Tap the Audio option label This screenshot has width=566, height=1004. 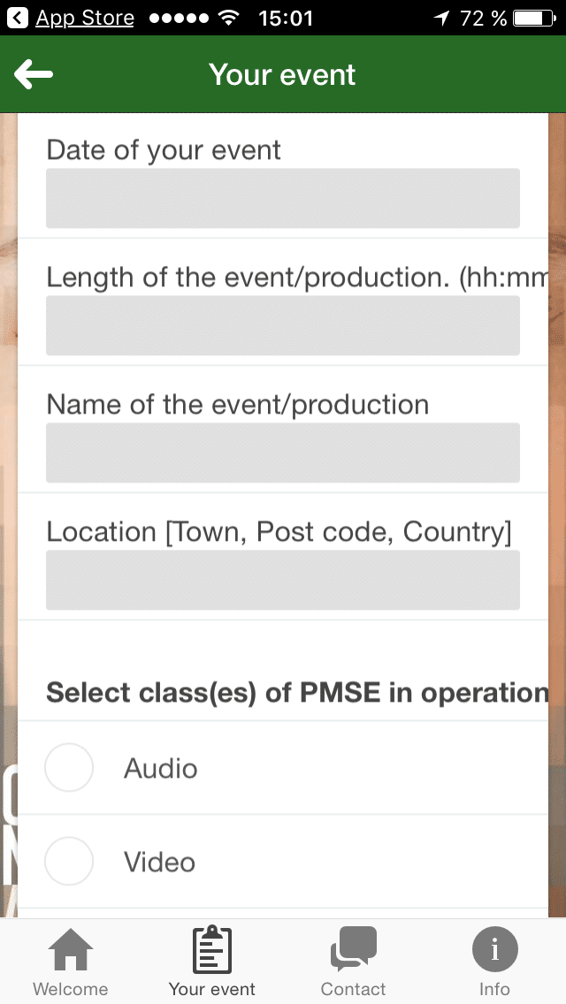pos(160,768)
